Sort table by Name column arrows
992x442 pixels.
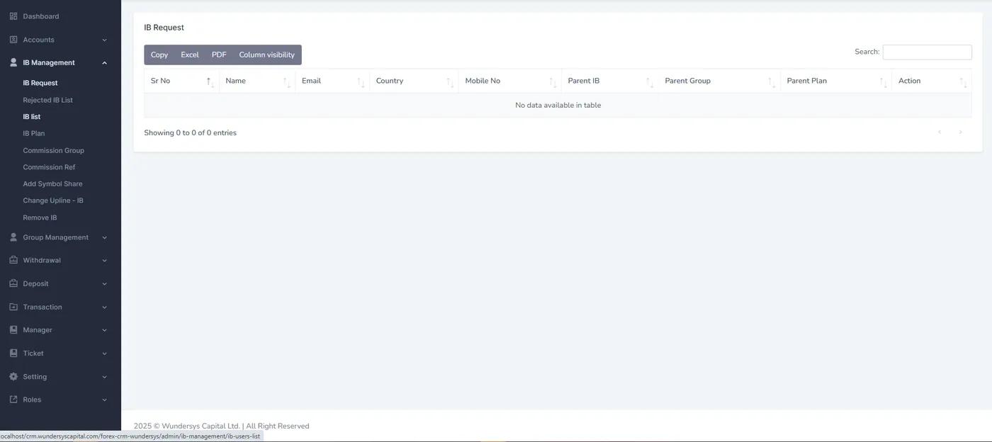pyautogui.click(x=286, y=81)
